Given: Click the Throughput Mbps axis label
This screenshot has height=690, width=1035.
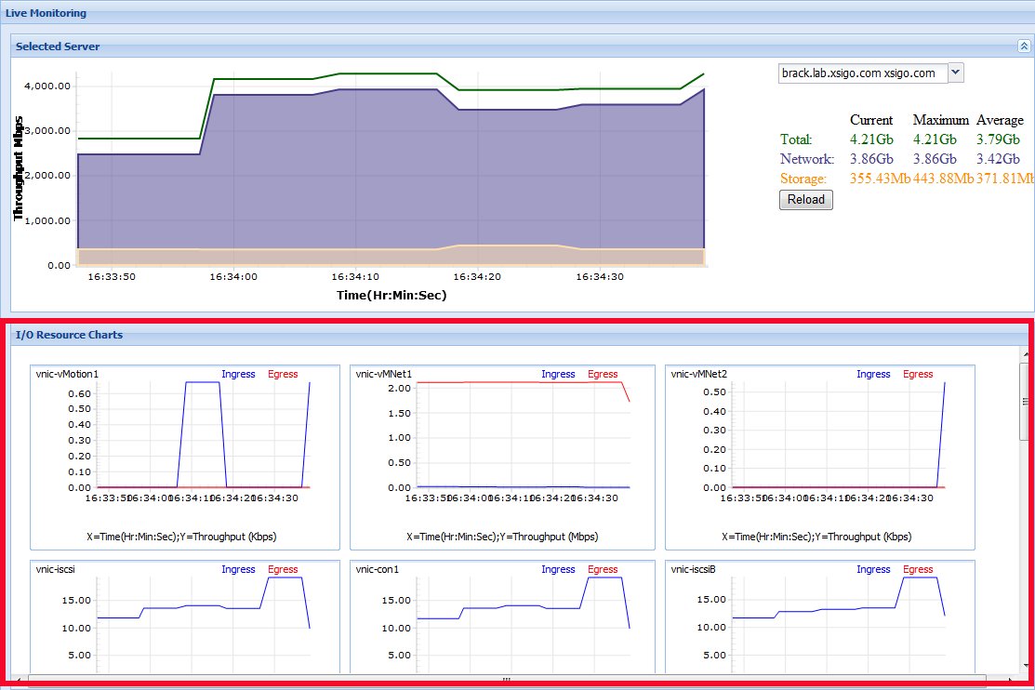Looking at the screenshot, I should (x=18, y=168).
